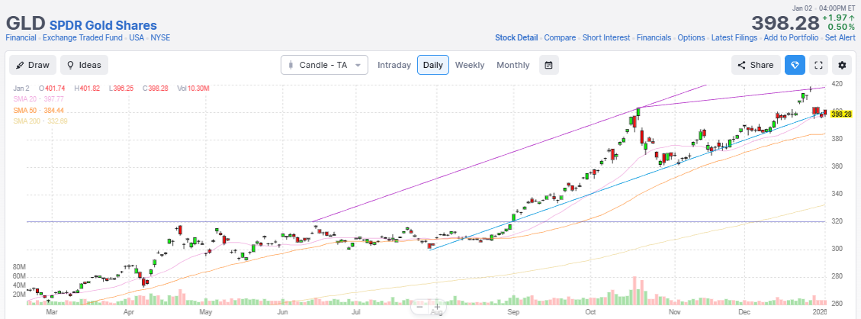Open the SPDR Gold Shares name link
This screenshot has height=319, width=861.
[103, 25]
